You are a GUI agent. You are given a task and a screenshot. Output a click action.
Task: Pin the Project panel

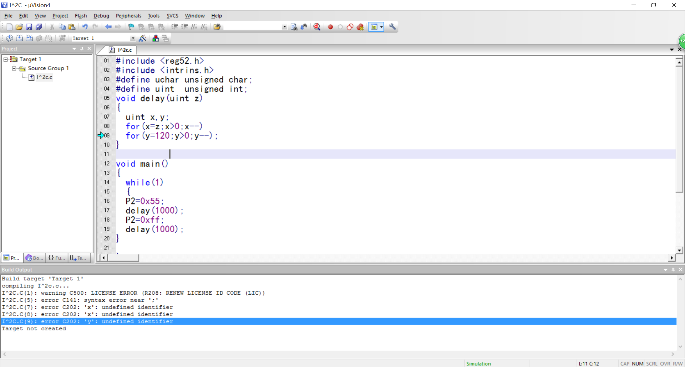point(82,49)
